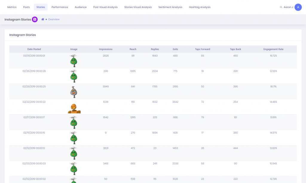
Task: Click the 14.97% engagement rate value
Action: coord(273,133)
